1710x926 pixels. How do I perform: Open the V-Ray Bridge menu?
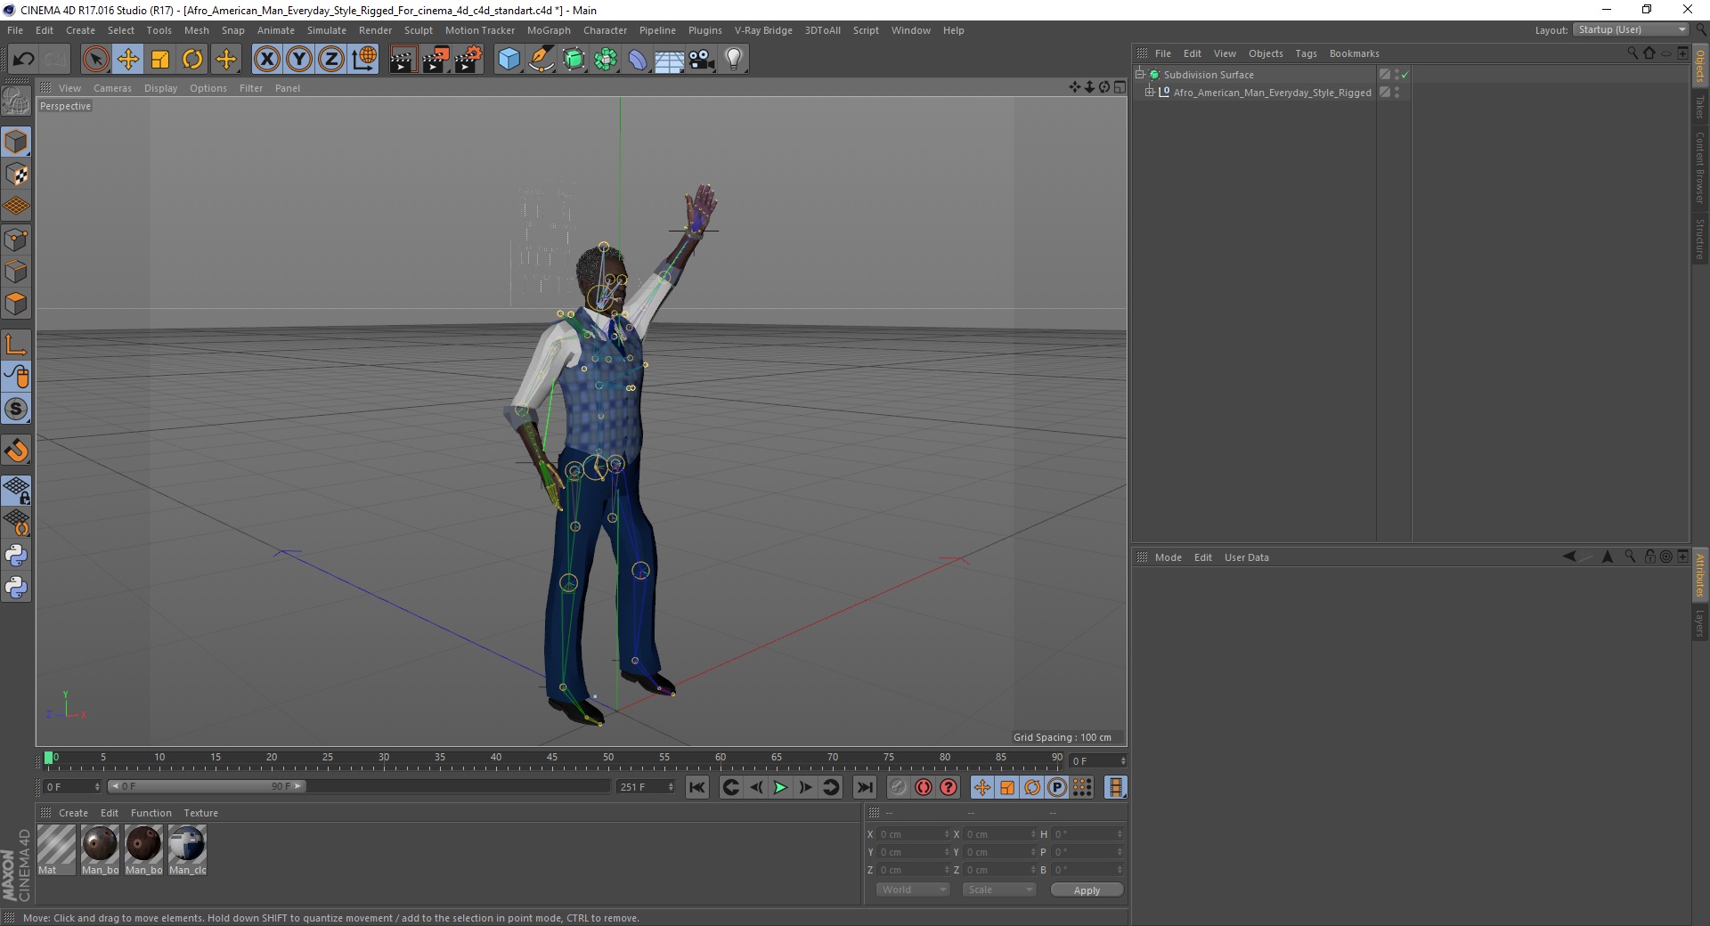coord(763,30)
